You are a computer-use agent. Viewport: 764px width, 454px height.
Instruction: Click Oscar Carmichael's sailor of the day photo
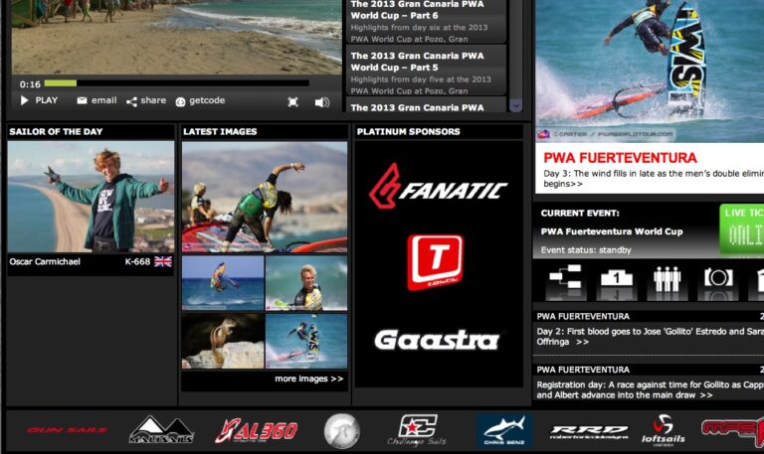pyautogui.click(x=91, y=197)
